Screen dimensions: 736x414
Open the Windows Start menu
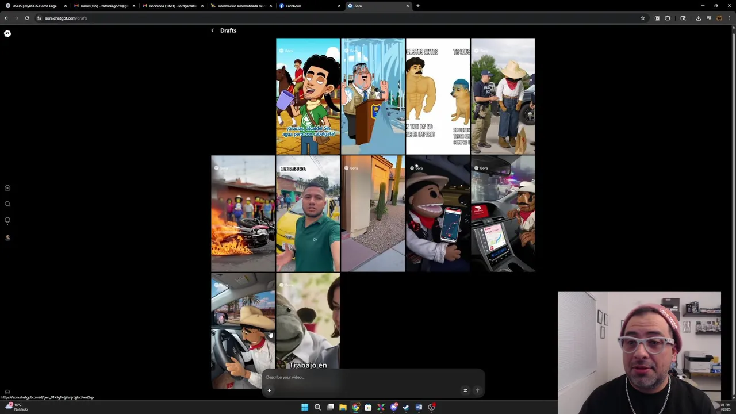click(x=305, y=407)
